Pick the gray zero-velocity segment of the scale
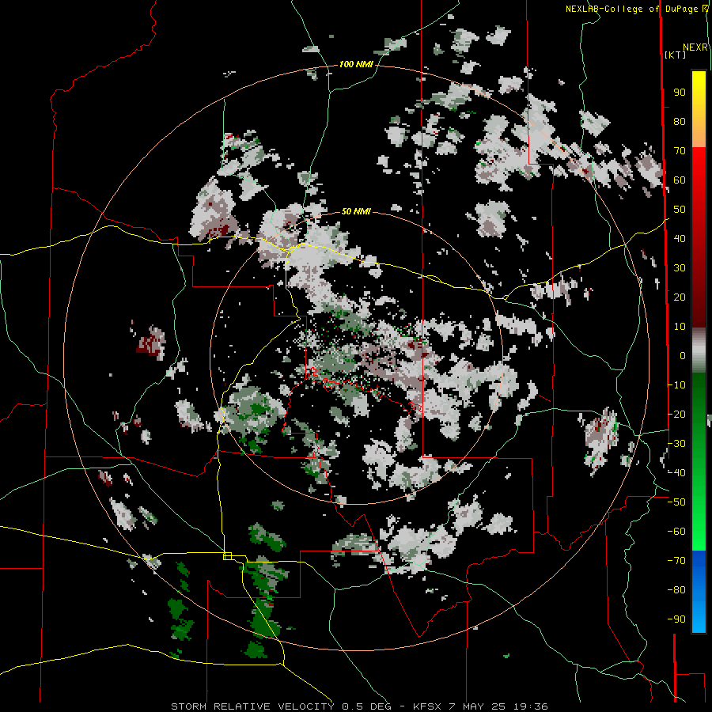This screenshot has width=712, height=712. 699,350
